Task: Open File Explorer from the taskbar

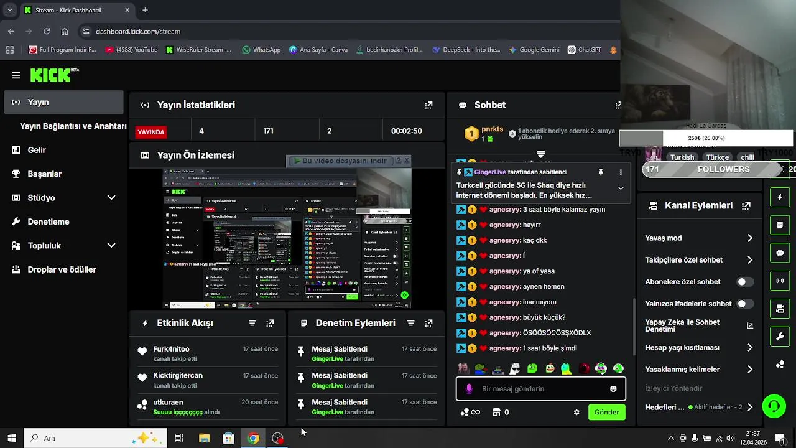Action: (204, 438)
